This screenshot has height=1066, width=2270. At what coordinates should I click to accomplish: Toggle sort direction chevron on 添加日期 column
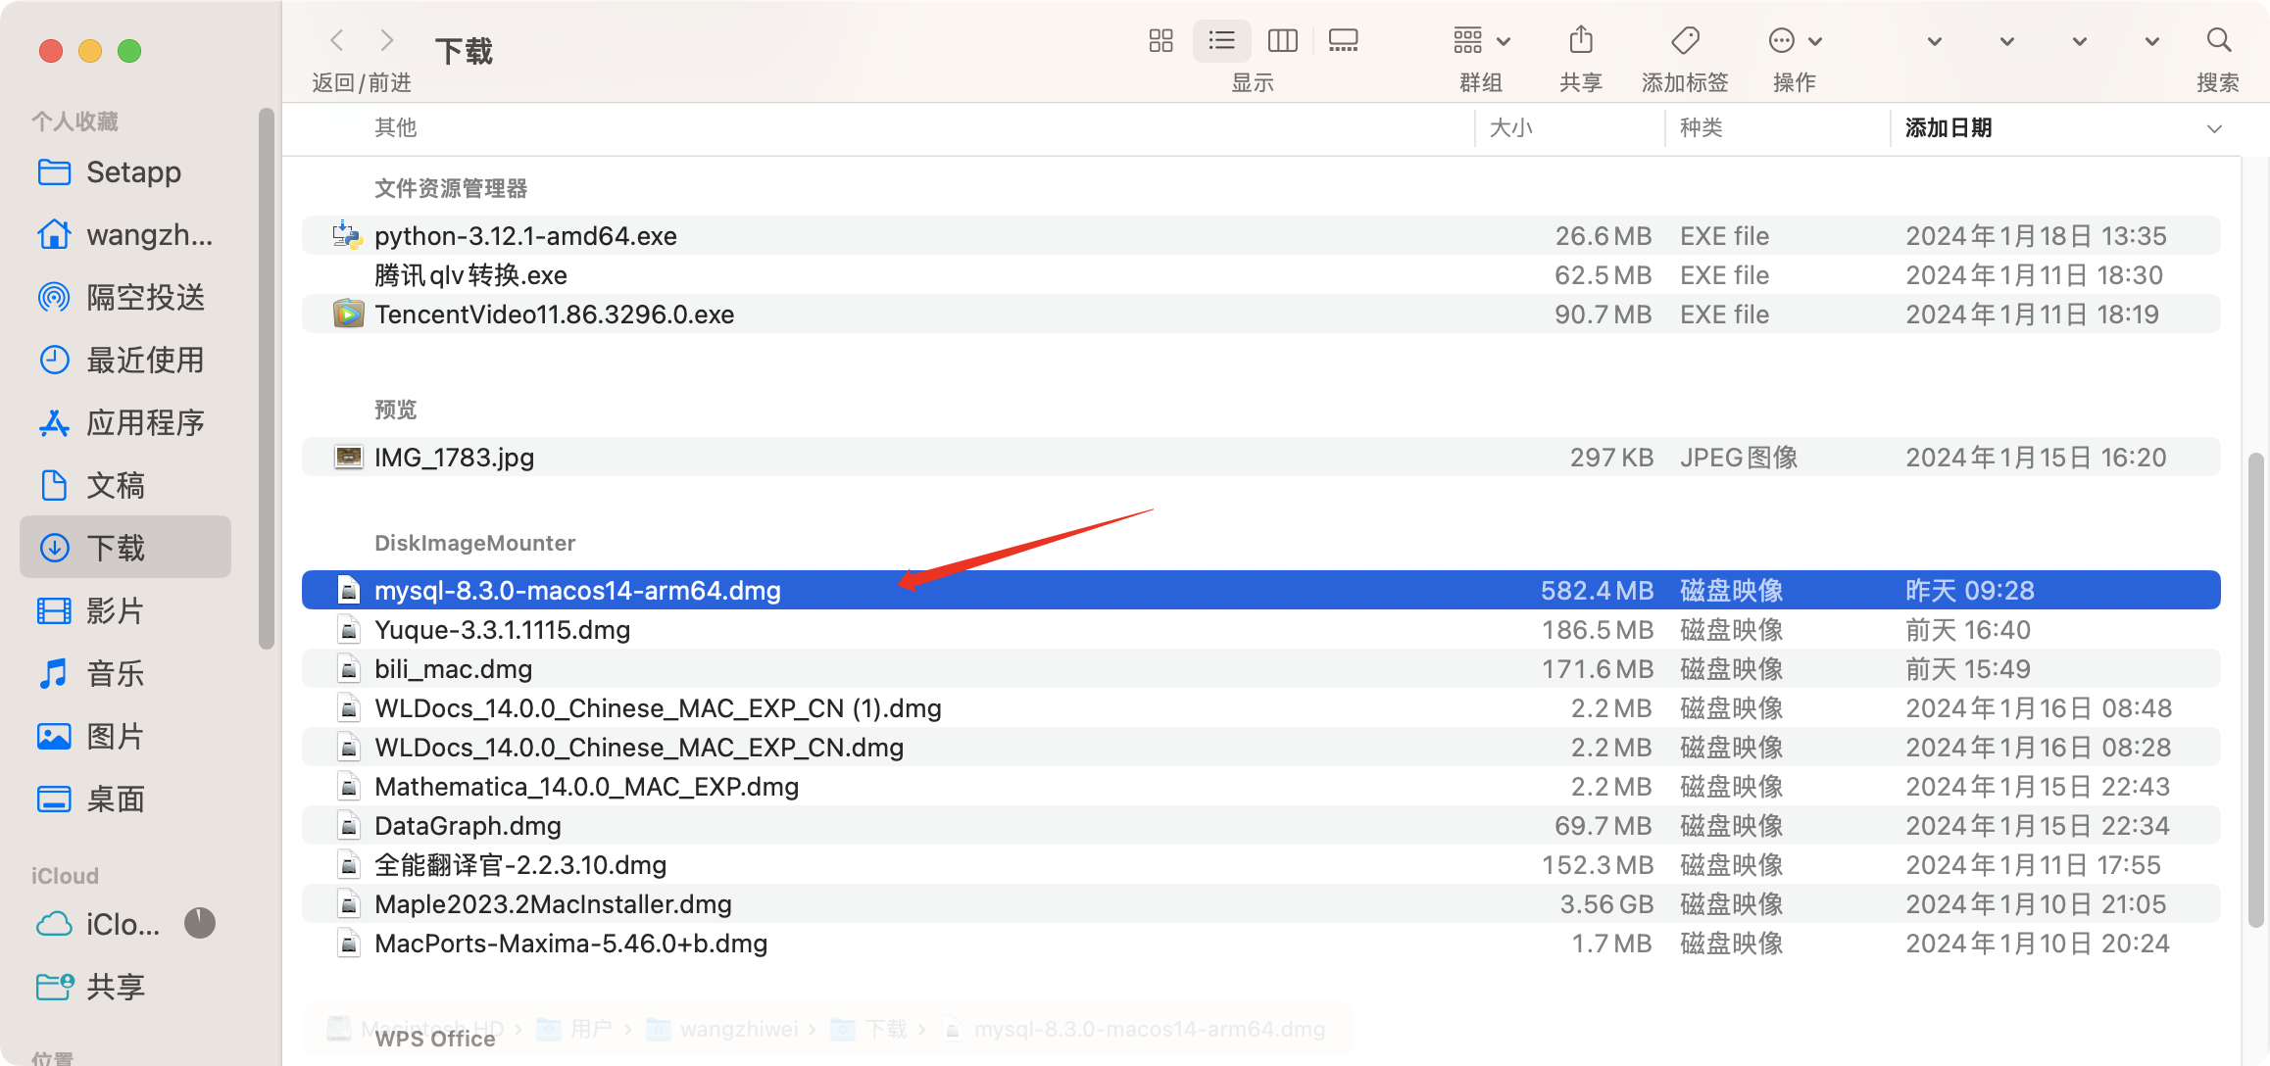click(x=2214, y=129)
